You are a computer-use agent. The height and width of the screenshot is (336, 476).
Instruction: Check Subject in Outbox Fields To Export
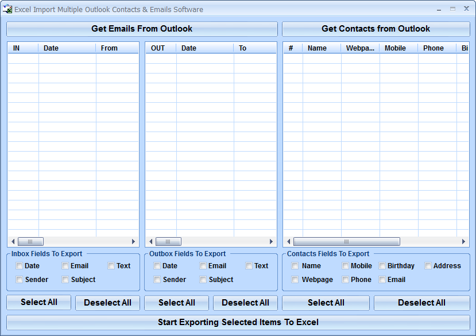[x=203, y=280]
